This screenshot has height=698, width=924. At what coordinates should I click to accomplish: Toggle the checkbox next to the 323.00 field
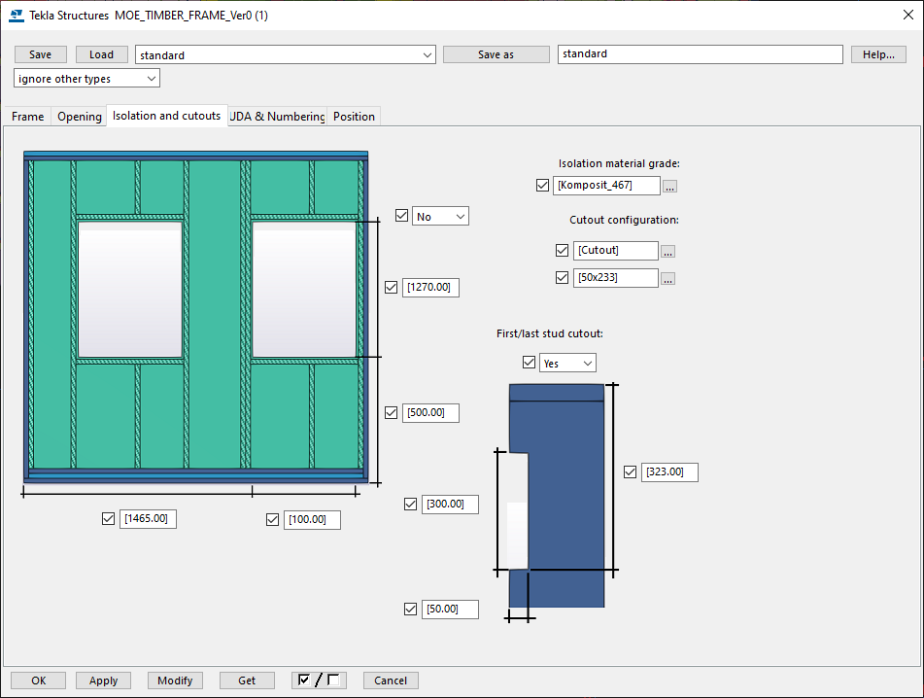[630, 471]
